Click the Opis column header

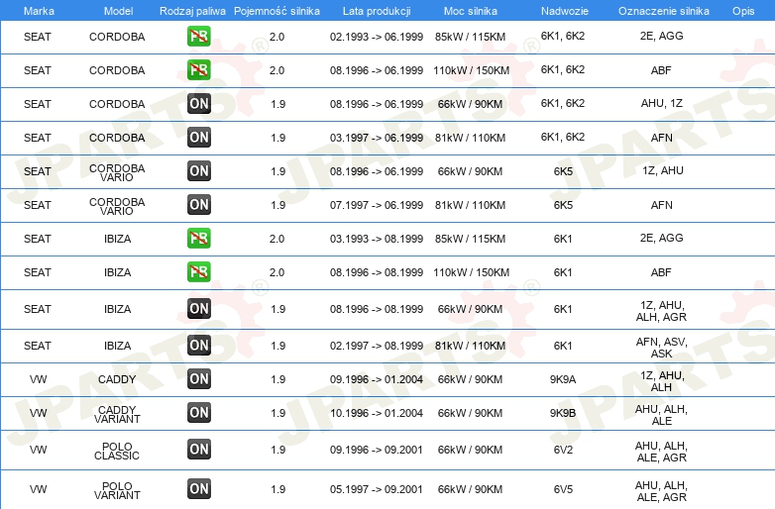pyautogui.click(x=743, y=11)
